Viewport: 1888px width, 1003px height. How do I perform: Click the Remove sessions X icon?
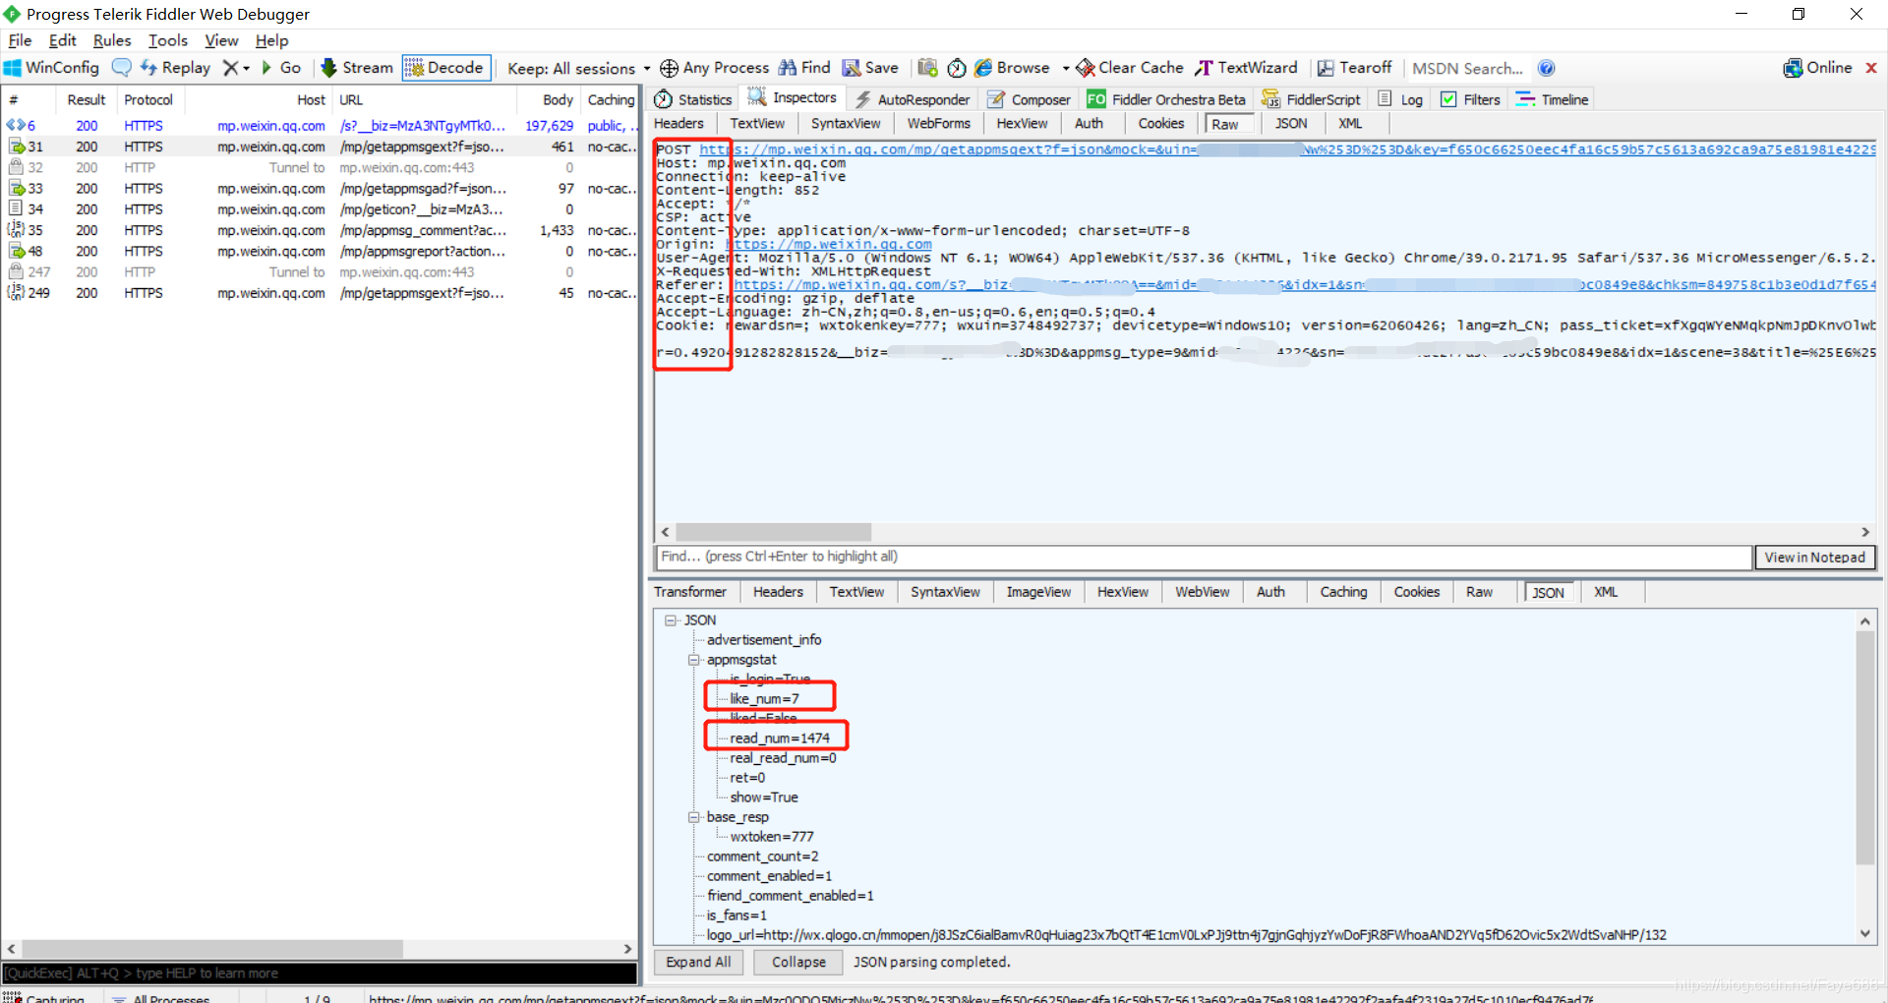pos(230,68)
